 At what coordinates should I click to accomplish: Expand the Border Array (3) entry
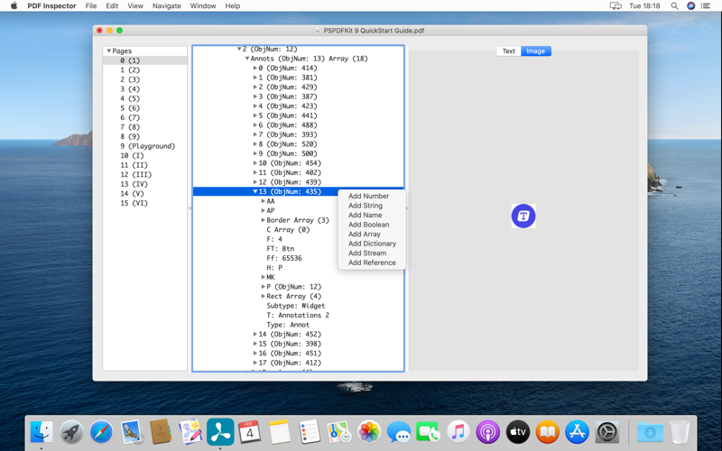[x=263, y=220]
